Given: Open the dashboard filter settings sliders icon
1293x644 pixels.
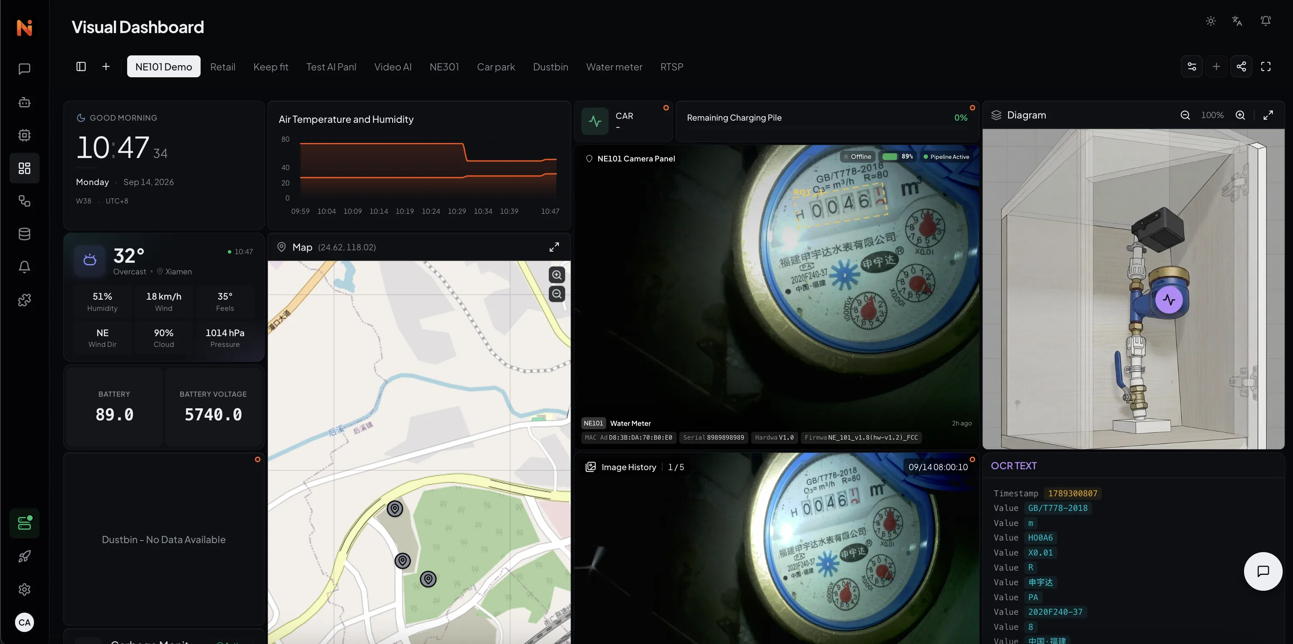Looking at the screenshot, I should point(1192,66).
